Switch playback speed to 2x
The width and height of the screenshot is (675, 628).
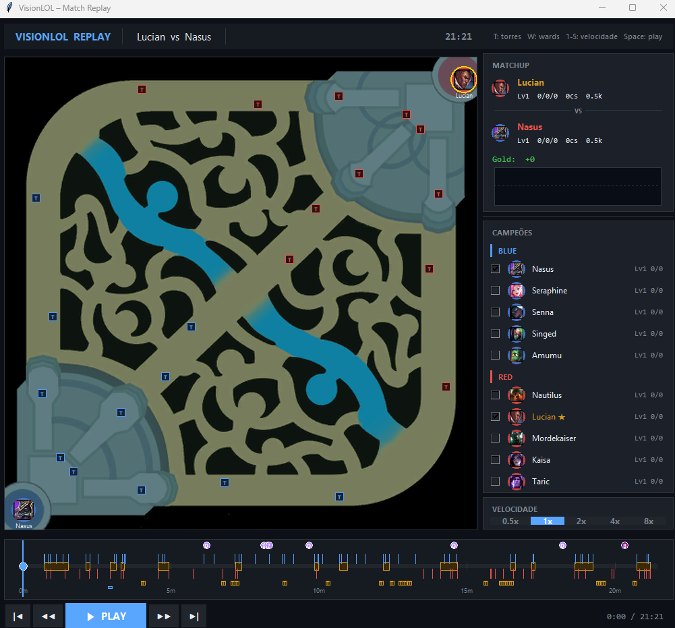(581, 521)
